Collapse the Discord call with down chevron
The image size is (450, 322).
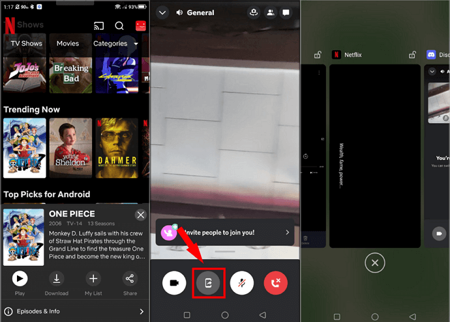(162, 12)
